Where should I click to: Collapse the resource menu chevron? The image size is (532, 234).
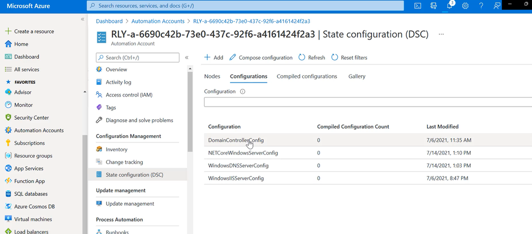pos(187,58)
